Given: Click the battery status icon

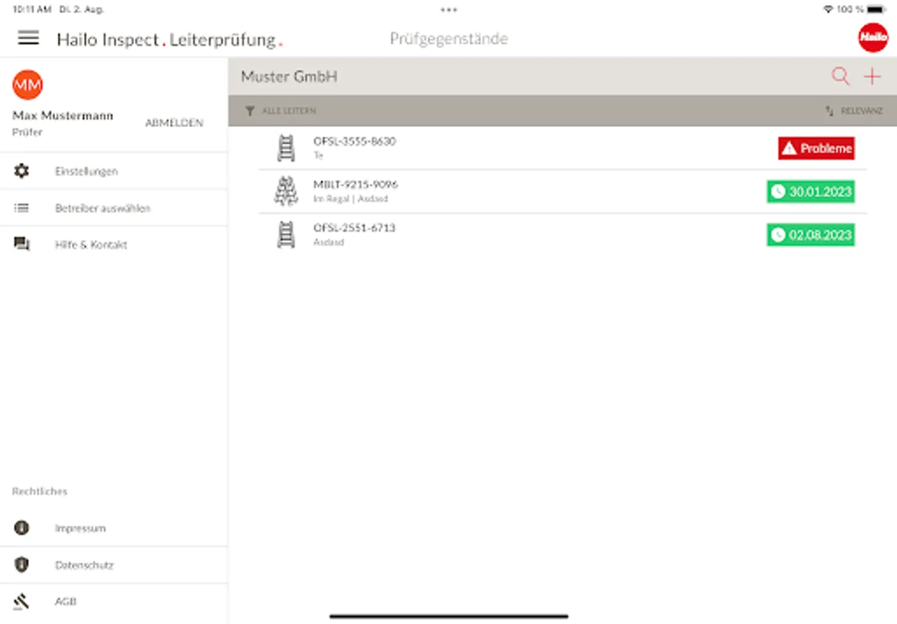Looking at the screenshot, I should point(877,10).
